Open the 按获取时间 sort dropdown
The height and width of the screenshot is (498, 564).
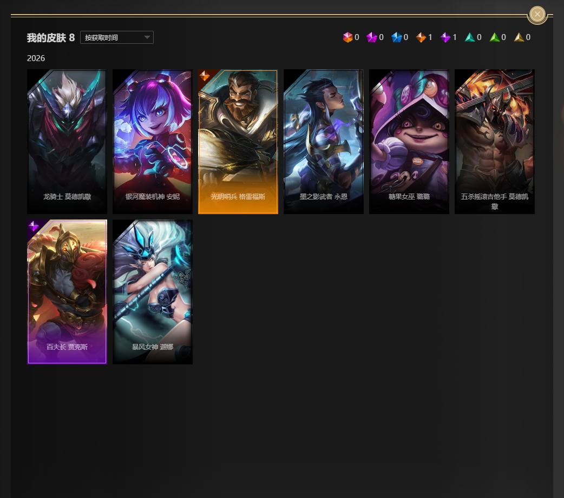click(116, 37)
